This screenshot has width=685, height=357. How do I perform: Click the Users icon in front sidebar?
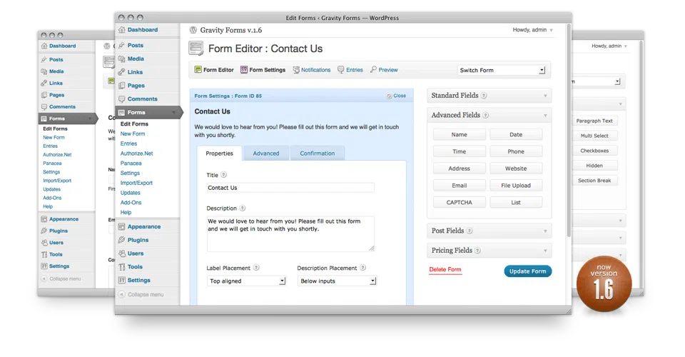pyautogui.click(x=121, y=253)
